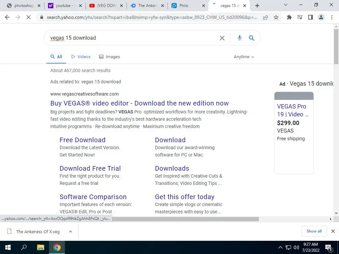
Task: Select the All results filter
Action: coord(56,57)
